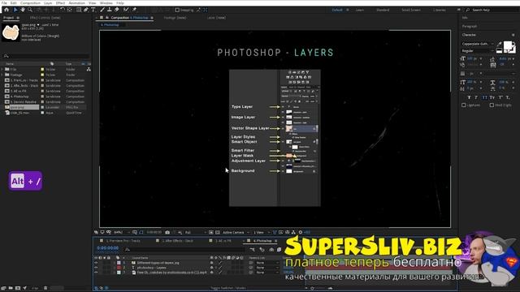The width and height of the screenshot is (520, 292).
Task: Switch to 2. After Effects timeline tab
Action: click(177, 241)
